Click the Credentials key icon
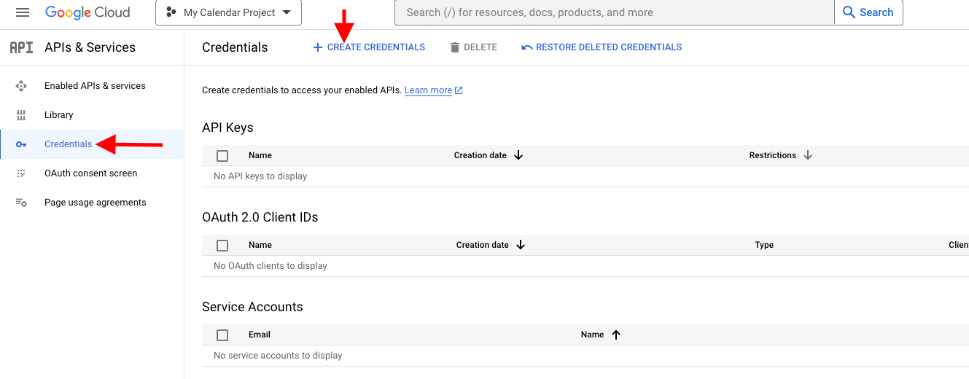The height and width of the screenshot is (379, 969). click(x=21, y=144)
